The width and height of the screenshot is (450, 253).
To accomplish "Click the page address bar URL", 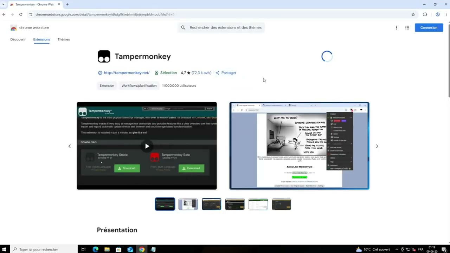I will 105,14.
